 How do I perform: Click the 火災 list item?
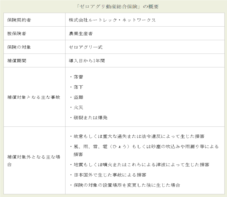click(77, 107)
